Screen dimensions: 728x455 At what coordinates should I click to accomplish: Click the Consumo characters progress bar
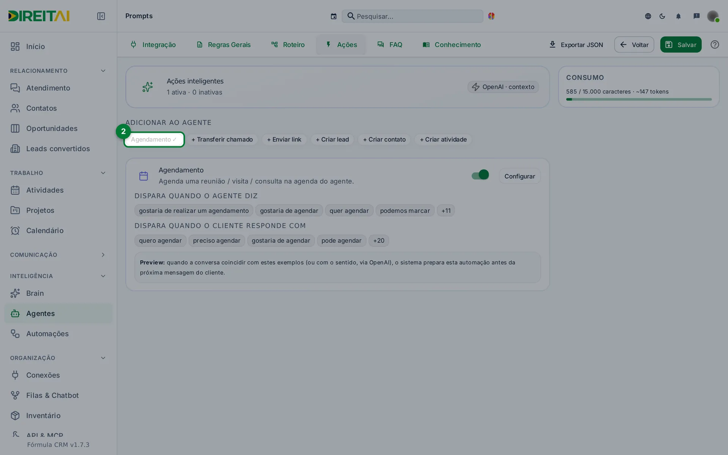click(639, 99)
